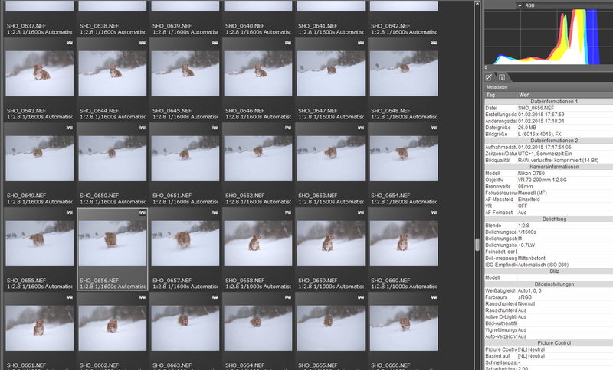Click the Datei value SHO_0656.NEF
This screenshot has width=613, height=370.
(536, 108)
